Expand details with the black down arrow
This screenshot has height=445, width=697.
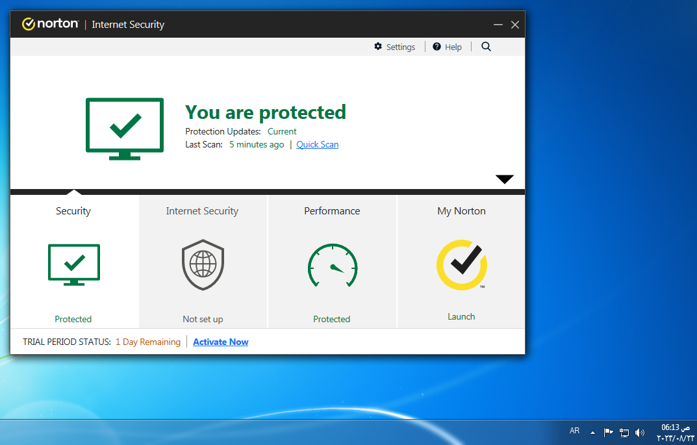[505, 179]
